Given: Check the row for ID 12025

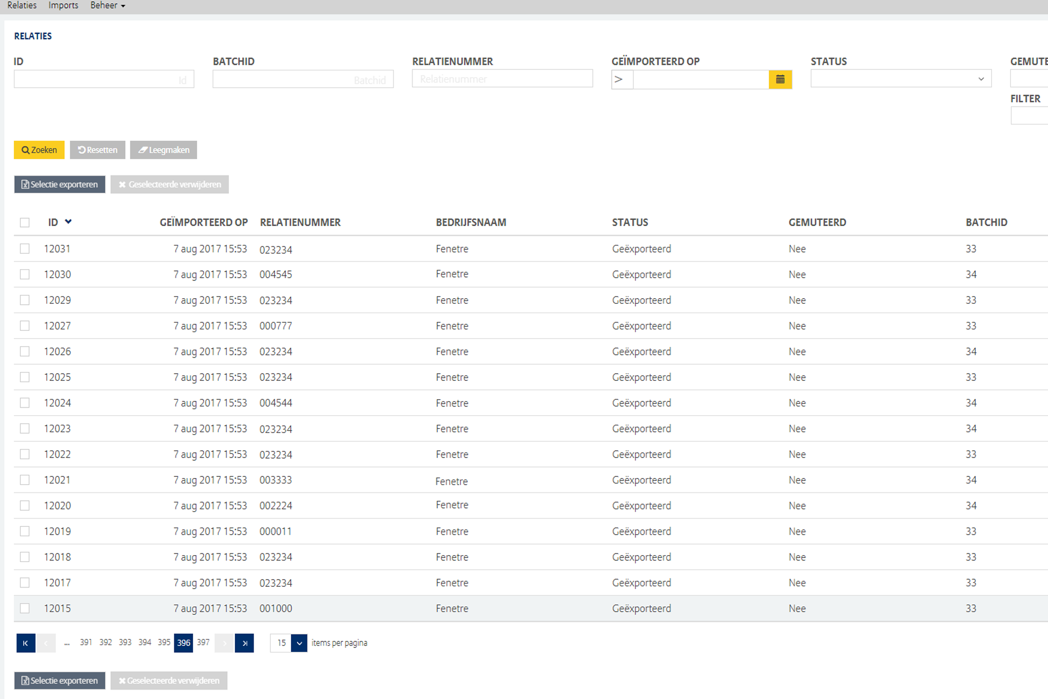Looking at the screenshot, I should click(x=24, y=377).
